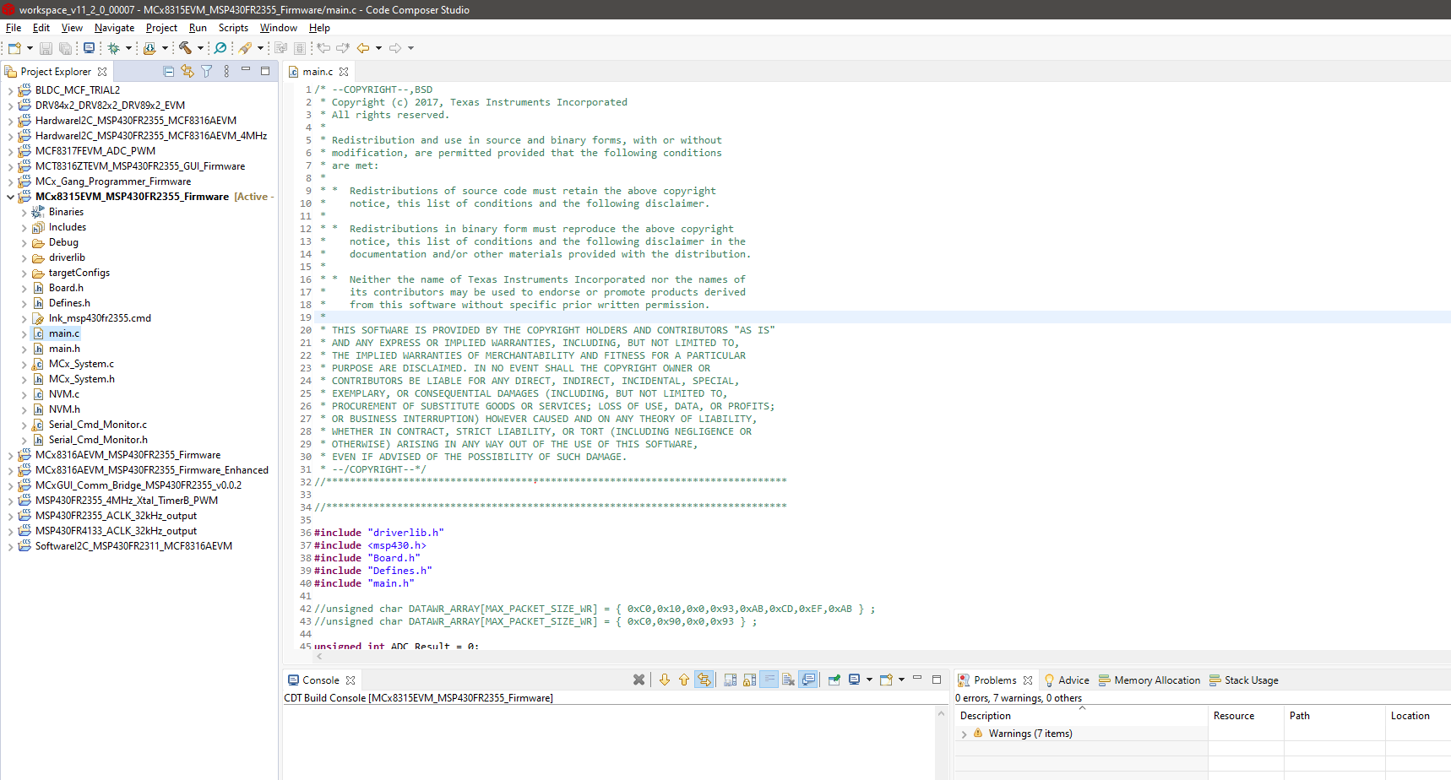1451x780 pixels.
Task: Expand the driverlib folder
Action: click(x=24, y=258)
